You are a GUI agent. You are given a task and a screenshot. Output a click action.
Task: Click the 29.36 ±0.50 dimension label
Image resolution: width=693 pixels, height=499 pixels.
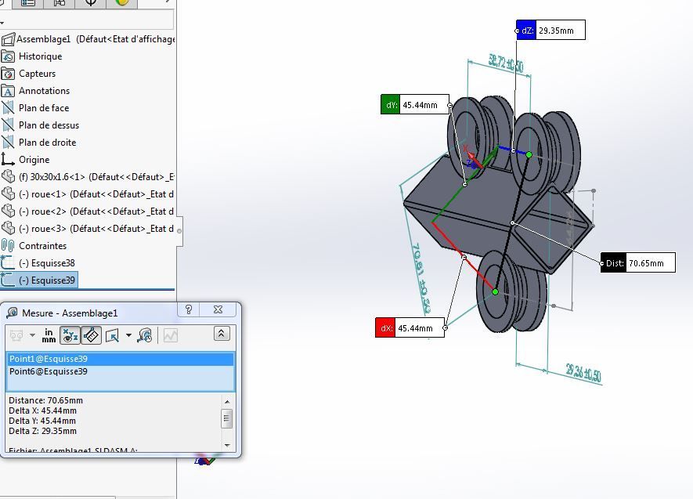pos(583,372)
